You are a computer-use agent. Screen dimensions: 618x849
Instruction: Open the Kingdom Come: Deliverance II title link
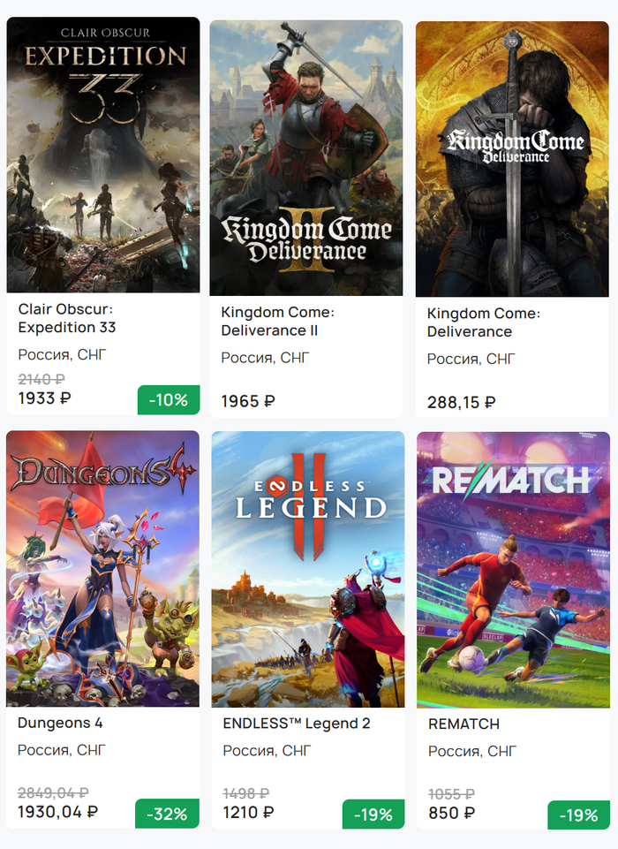(x=277, y=322)
